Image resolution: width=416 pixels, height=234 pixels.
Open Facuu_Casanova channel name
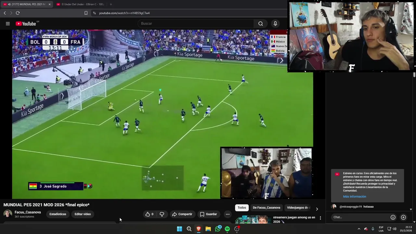coord(28,212)
